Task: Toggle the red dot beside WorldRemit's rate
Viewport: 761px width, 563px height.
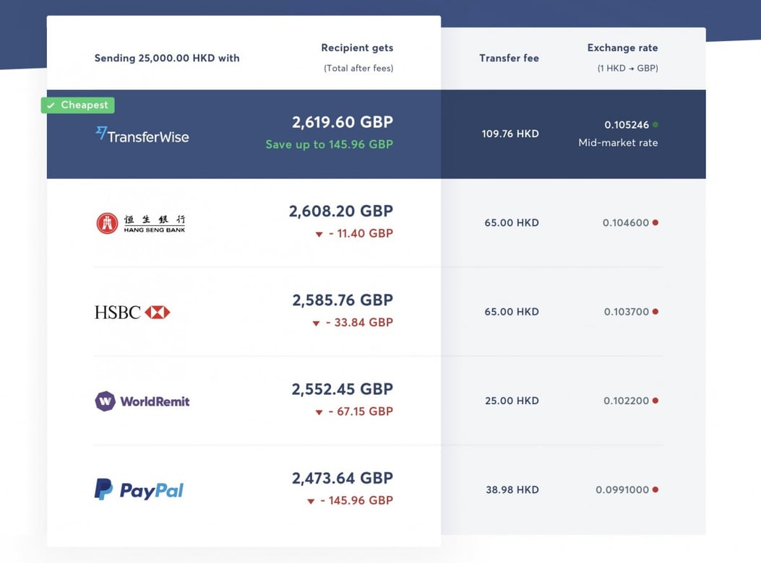Action: point(655,401)
